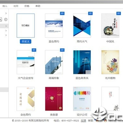Expand the chevron in the highlighted sidebar row
Image resolution: width=123 pixels, height=123 pixels.
click(6, 26)
